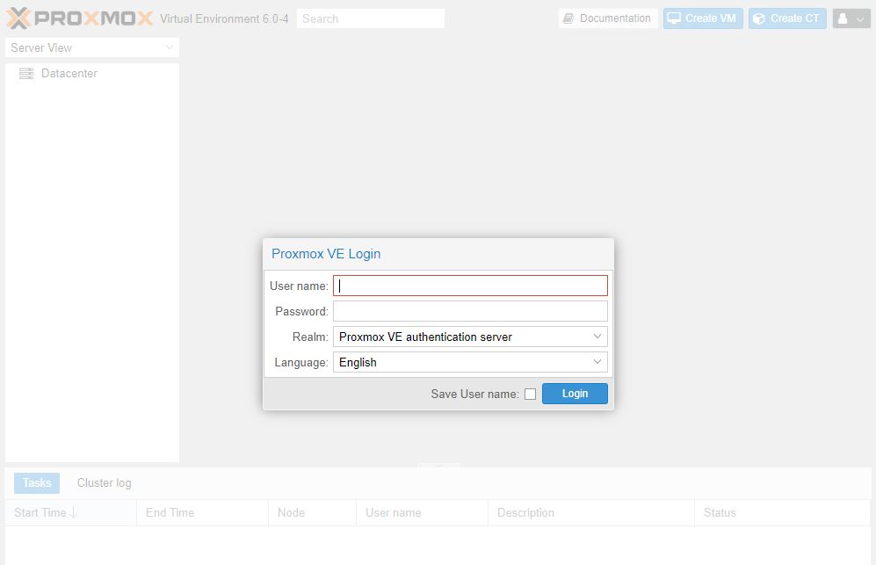Click the user account icon
Screen dimensions: 876x565
(843, 18)
